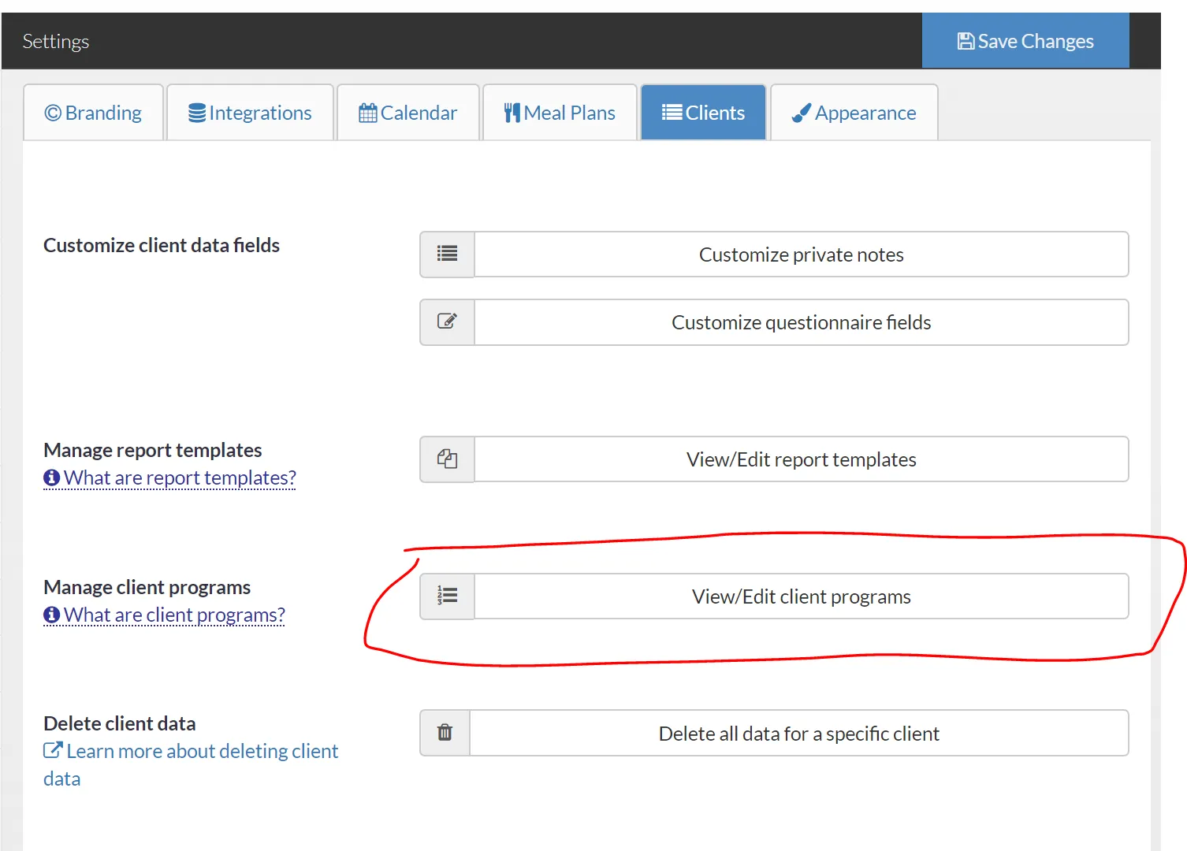Click the list icon beside Customize private notes
Screen dimensions: 1187x851
(x=446, y=254)
